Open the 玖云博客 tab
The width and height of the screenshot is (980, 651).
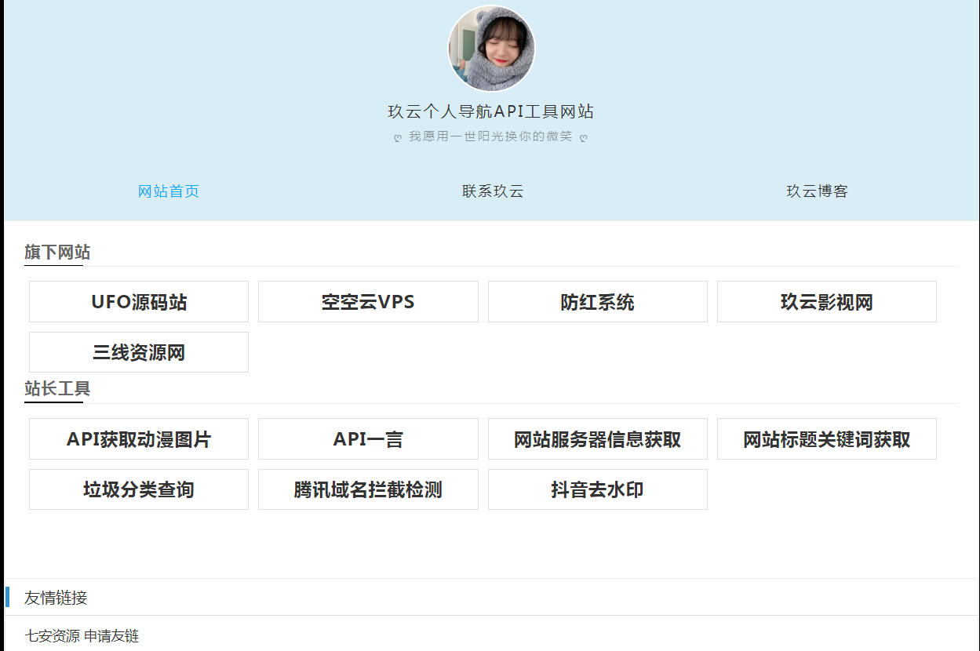pyautogui.click(x=817, y=191)
